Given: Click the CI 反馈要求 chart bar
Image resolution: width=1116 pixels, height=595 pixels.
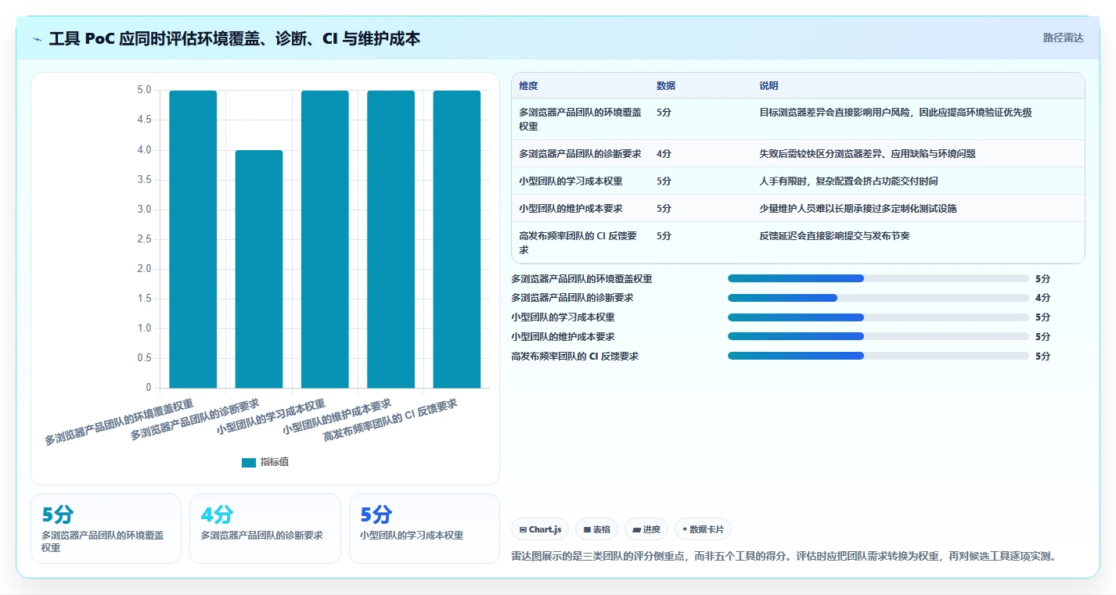Looking at the screenshot, I should click(x=457, y=239).
